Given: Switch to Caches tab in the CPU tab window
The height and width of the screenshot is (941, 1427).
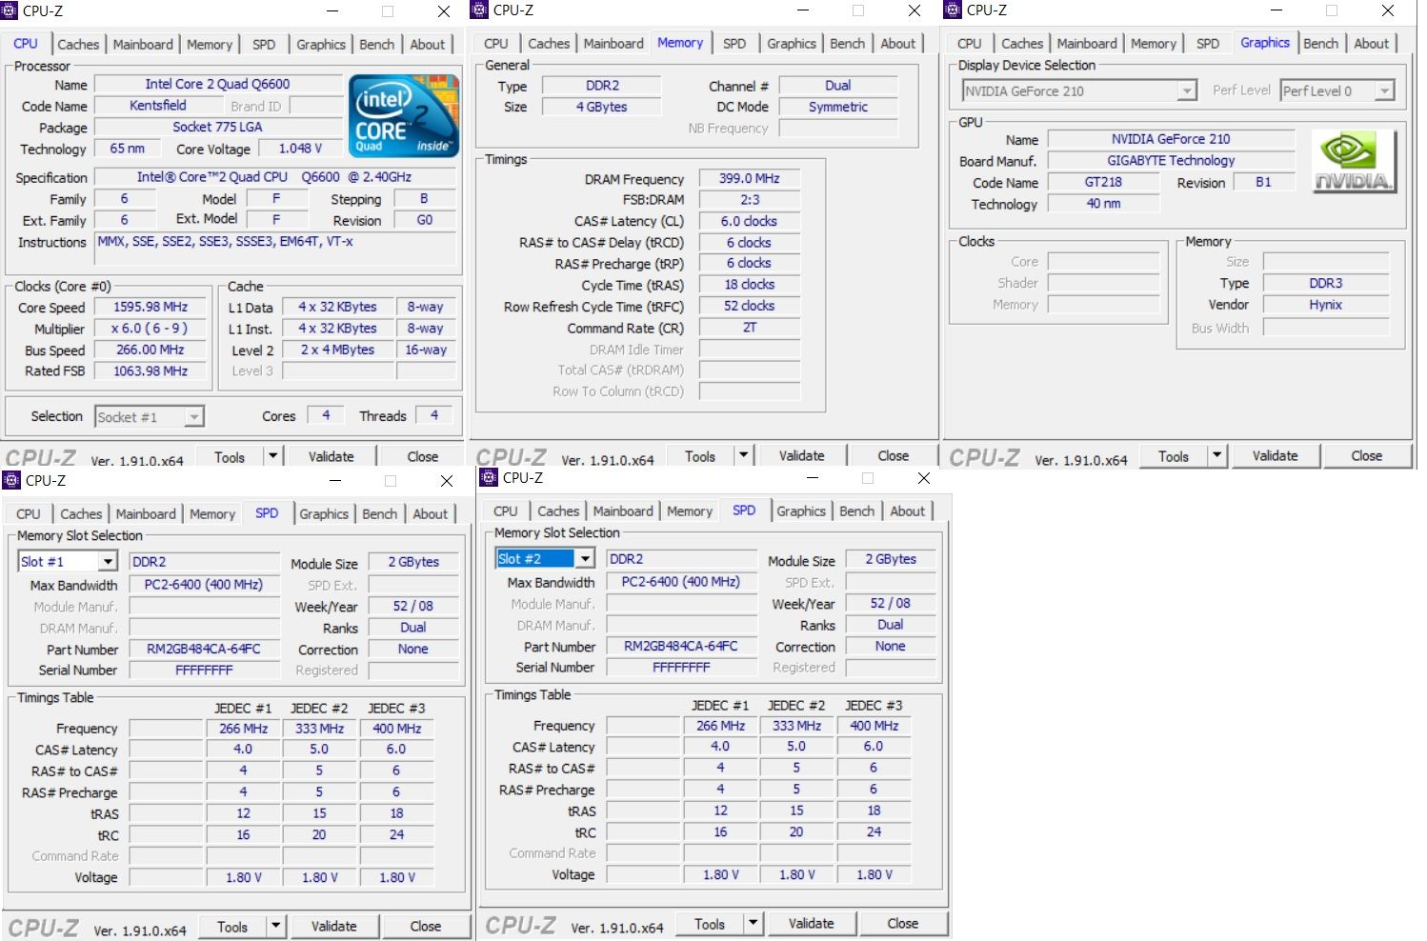Looking at the screenshot, I should (x=78, y=45).
